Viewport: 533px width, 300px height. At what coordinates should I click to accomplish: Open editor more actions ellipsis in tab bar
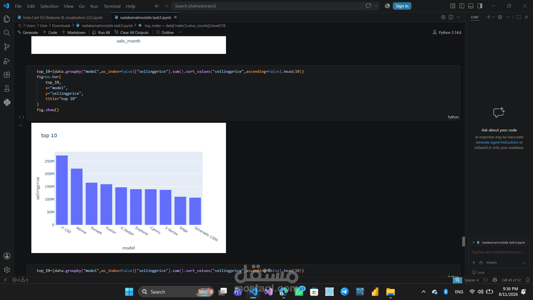tap(458, 17)
